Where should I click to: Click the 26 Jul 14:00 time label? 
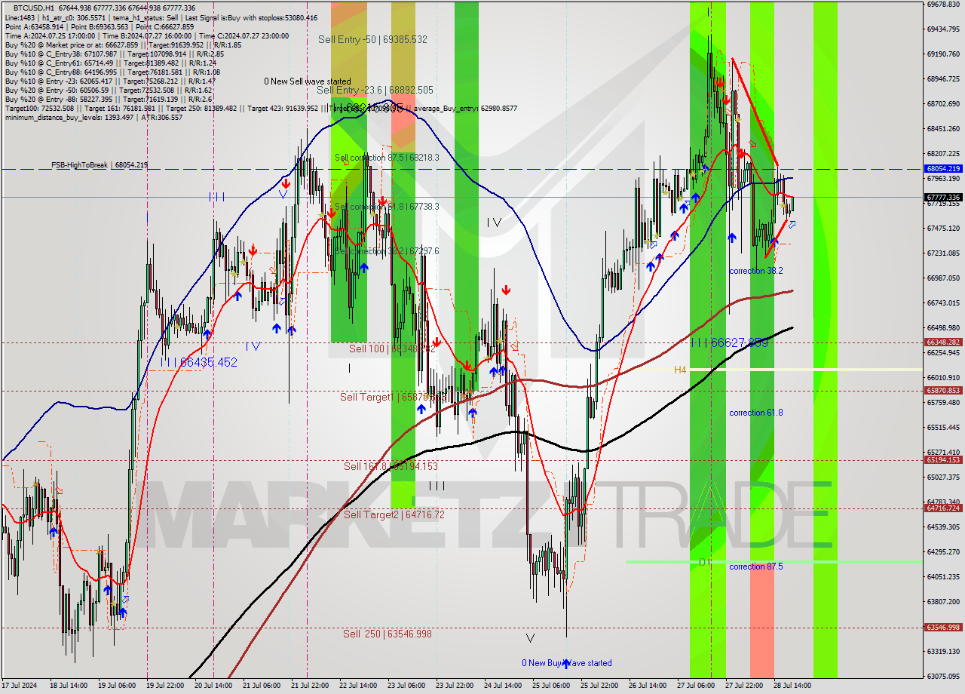tap(648, 686)
